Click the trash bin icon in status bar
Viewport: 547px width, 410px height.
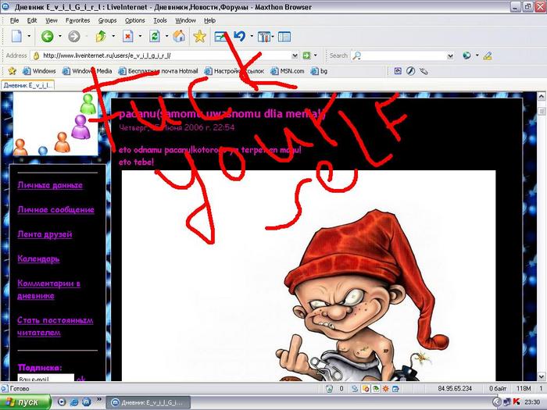(x=329, y=388)
